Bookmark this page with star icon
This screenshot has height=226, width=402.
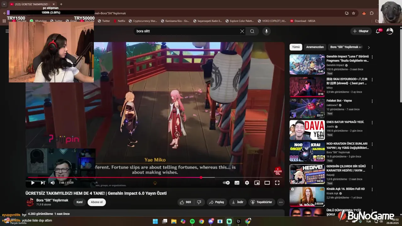(x=354, y=13)
